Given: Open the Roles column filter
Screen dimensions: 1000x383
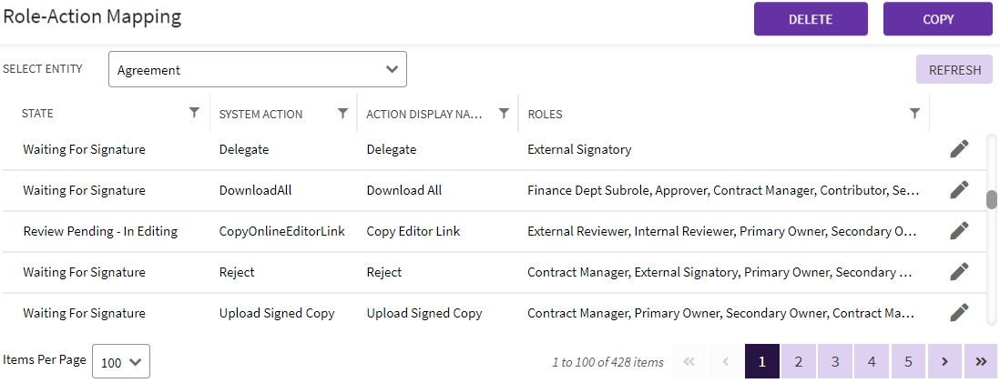Looking at the screenshot, I should [x=914, y=114].
